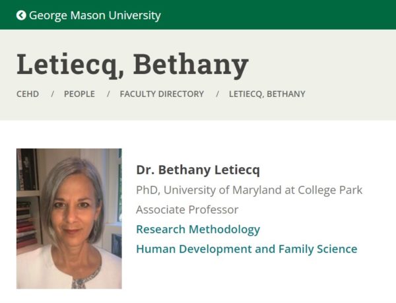Image resolution: width=396 pixels, height=303 pixels.
Task: Visit Human Development and Family Science link
Action: pos(246,249)
